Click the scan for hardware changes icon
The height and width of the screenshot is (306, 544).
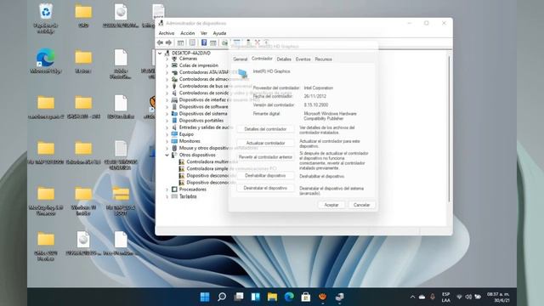[224, 42]
